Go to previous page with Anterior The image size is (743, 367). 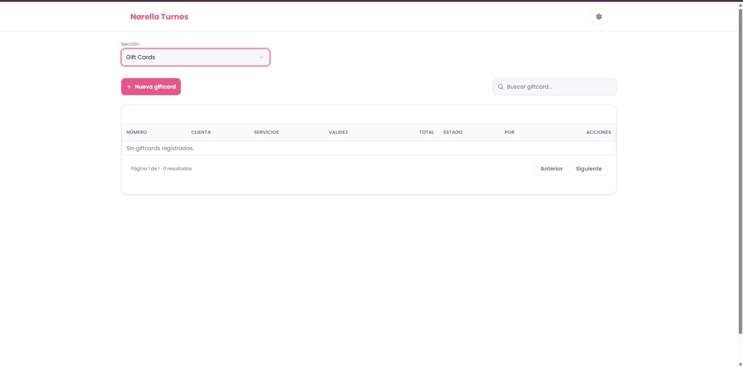point(551,169)
